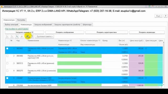Click the Вес (кг) column header
The width and height of the screenshot is (168, 94).
click(x=123, y=41)
